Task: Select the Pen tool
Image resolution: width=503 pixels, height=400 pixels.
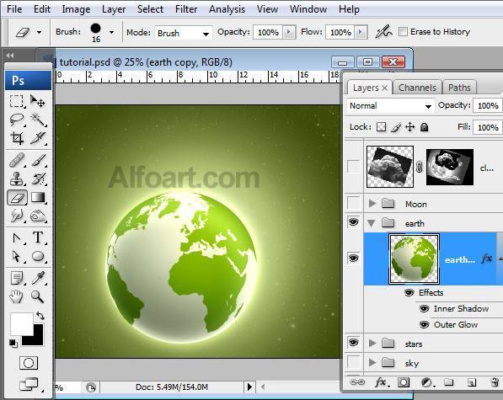Action: 17,237
